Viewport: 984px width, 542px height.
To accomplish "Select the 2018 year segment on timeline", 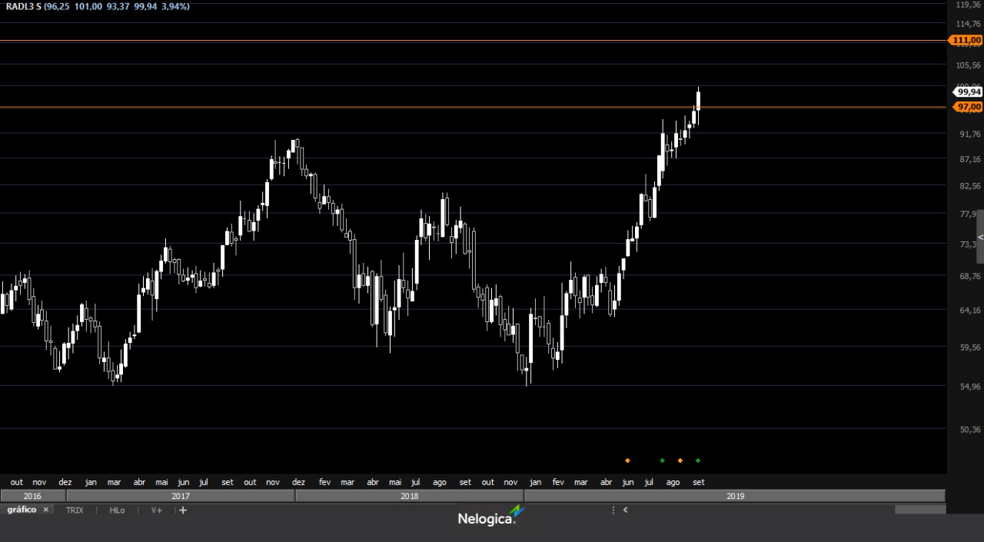I will point(409,496).
